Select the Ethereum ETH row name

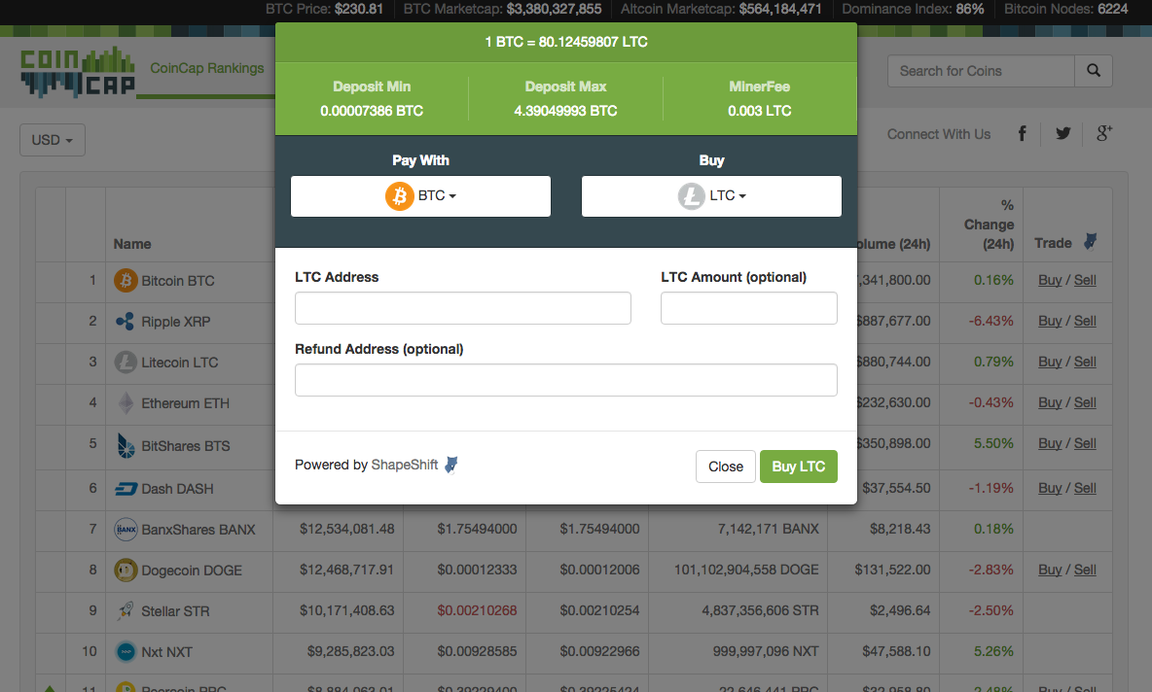pyautogui.click(x=185, y=403)
